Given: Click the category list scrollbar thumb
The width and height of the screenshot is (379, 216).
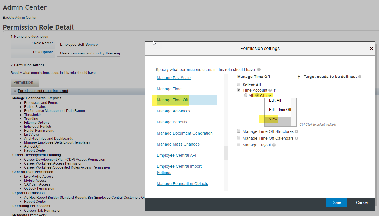Looking at the screenshot, I should 226,153.
